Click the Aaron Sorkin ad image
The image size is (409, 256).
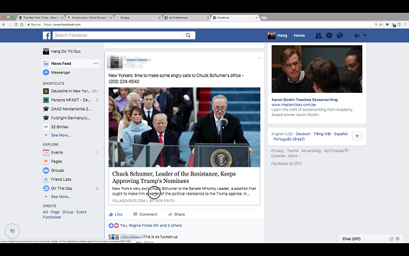coord(317,69)
